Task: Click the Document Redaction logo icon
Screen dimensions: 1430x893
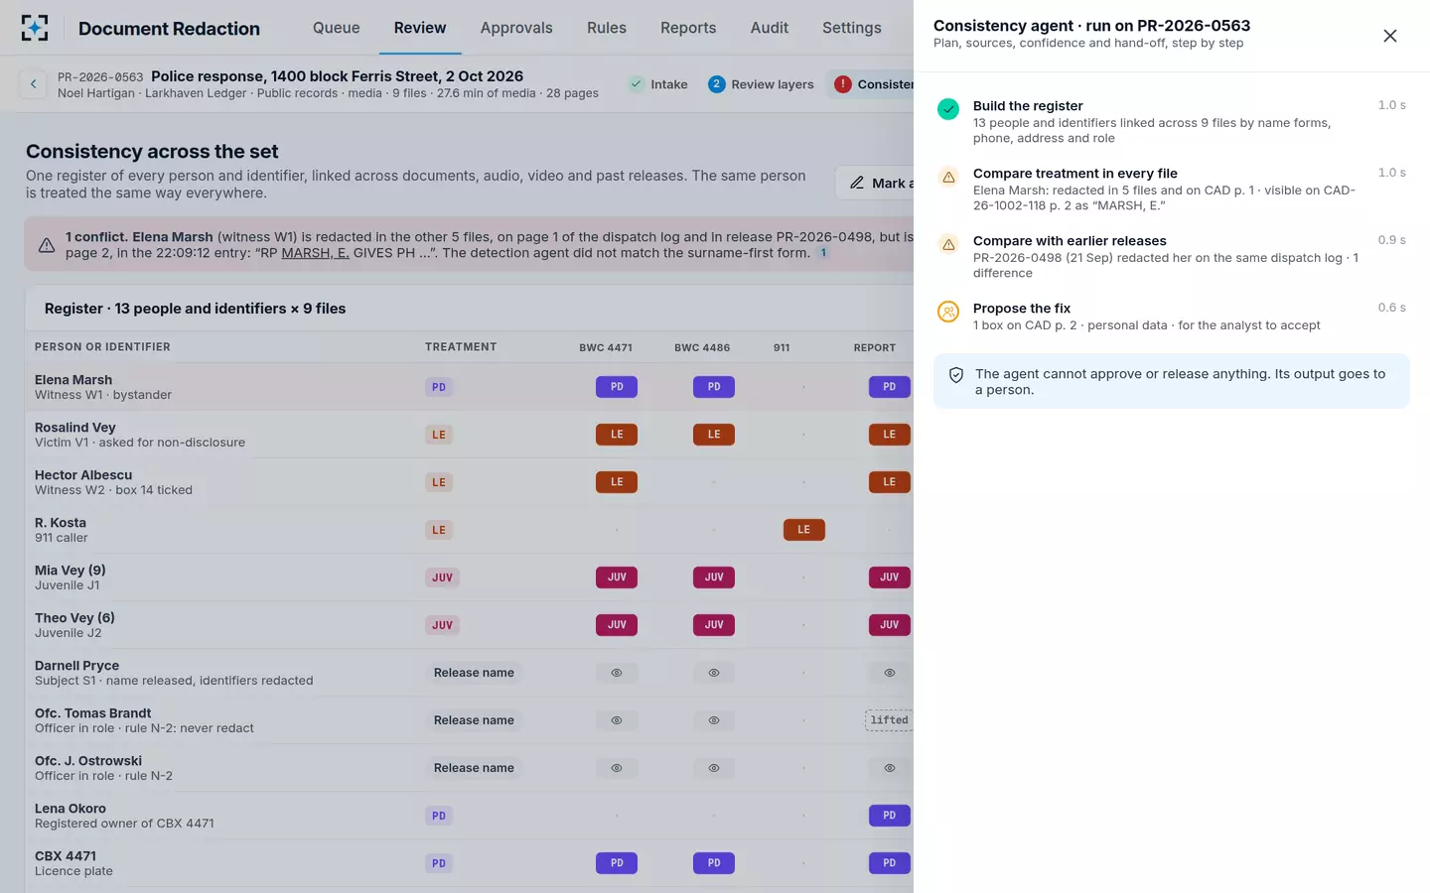Action: tap(35, 28)
